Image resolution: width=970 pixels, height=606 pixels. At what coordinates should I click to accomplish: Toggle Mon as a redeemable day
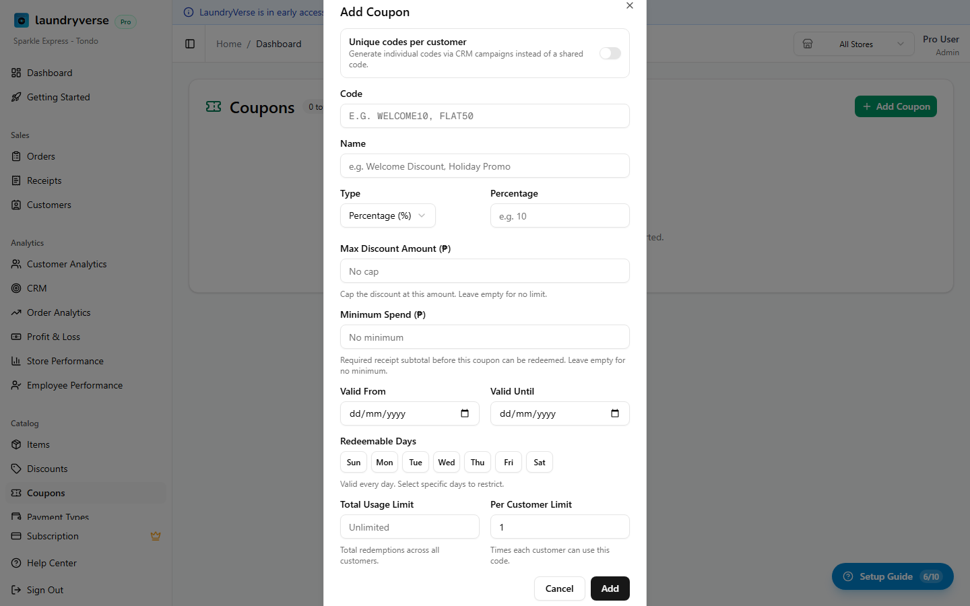[385, 463]
